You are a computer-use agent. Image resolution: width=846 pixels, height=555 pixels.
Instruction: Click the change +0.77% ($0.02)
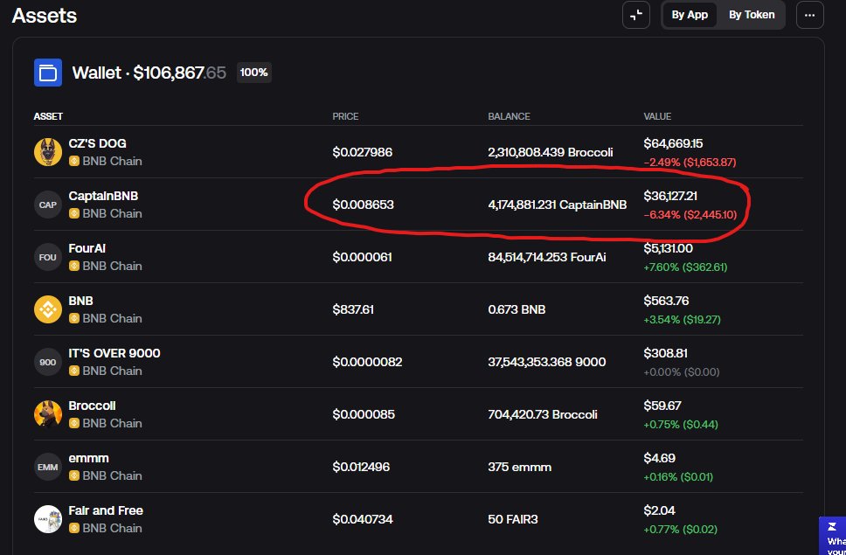coord(680,529)
